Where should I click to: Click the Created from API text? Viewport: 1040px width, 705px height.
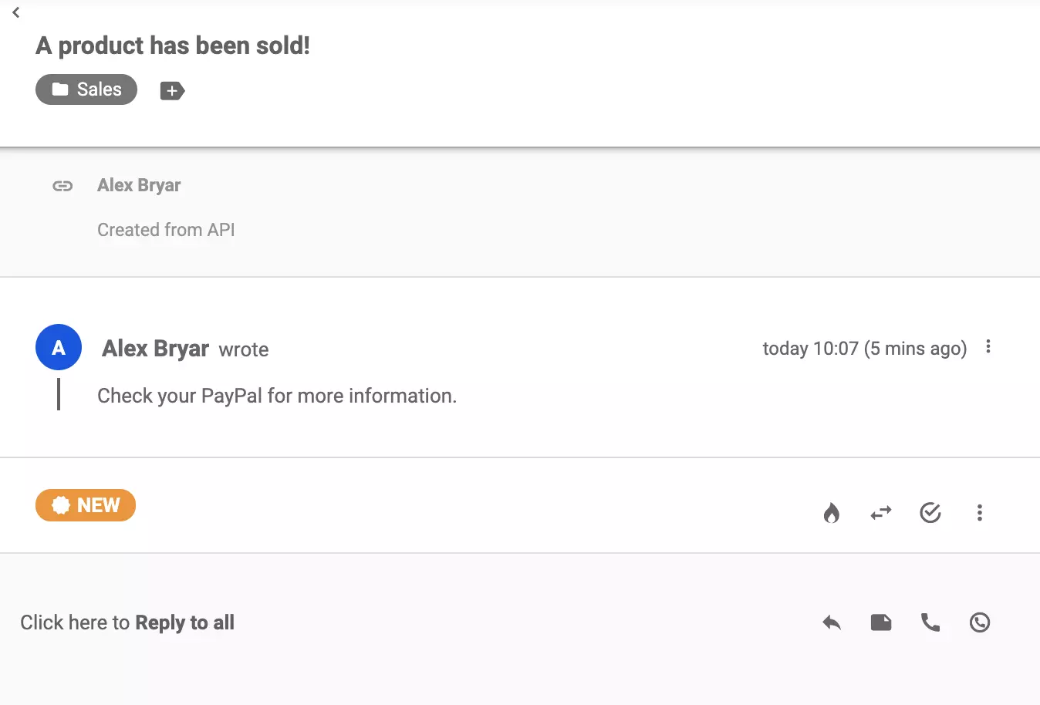point(166,229)
